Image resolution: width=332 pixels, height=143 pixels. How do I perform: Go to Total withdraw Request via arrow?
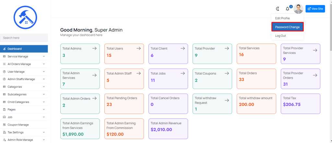[227, 100]
